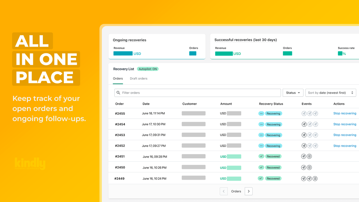
Task: Click the Filter orders search field
Action: [x=197, y=93]
